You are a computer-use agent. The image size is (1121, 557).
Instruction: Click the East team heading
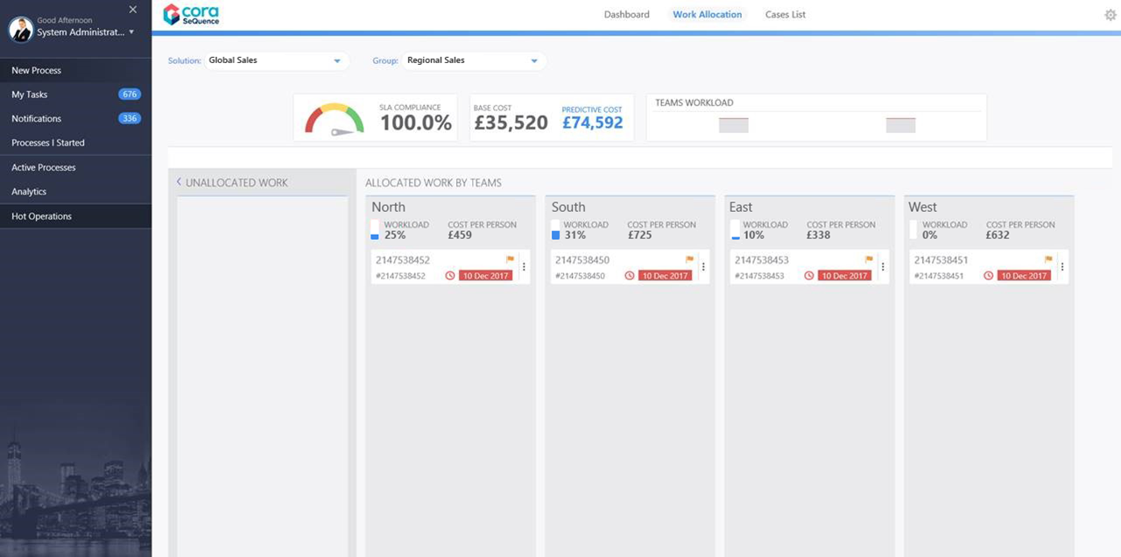tap(741, 208)
